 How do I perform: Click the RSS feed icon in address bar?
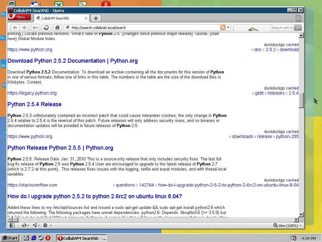click(x=223, y=27)
